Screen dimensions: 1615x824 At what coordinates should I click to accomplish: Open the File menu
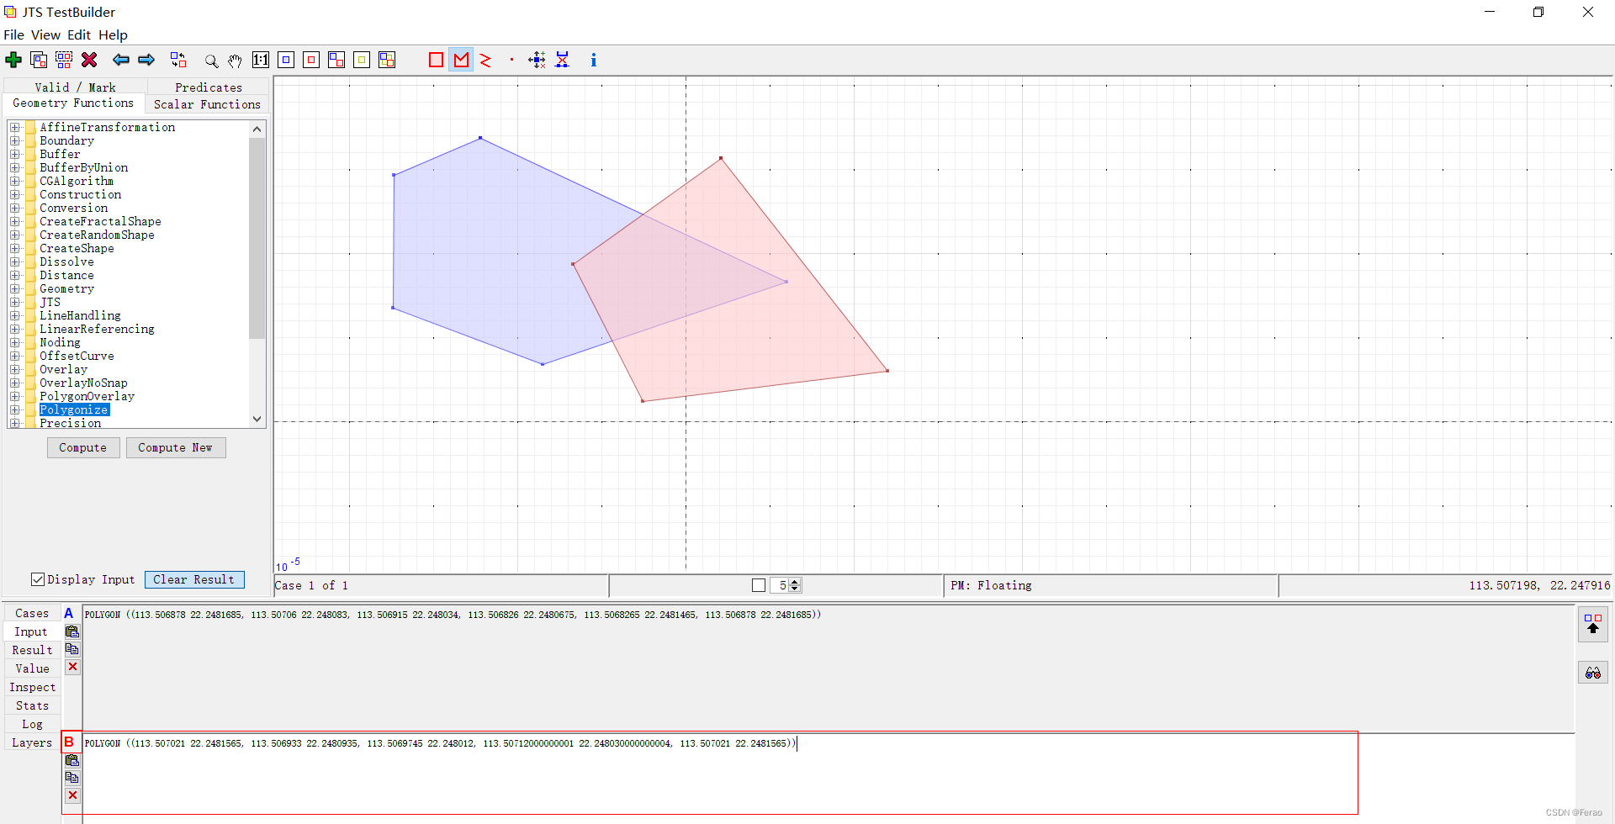(x=13, y=34)
